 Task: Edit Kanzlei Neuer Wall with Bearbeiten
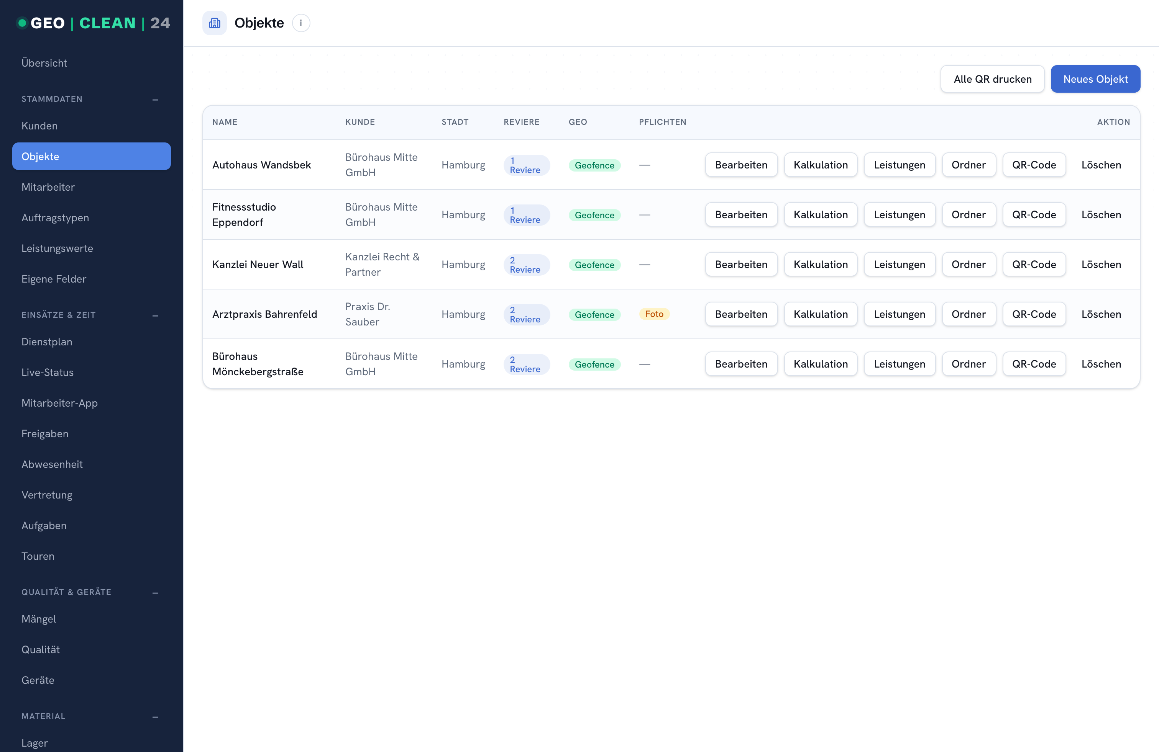(741, 264)
